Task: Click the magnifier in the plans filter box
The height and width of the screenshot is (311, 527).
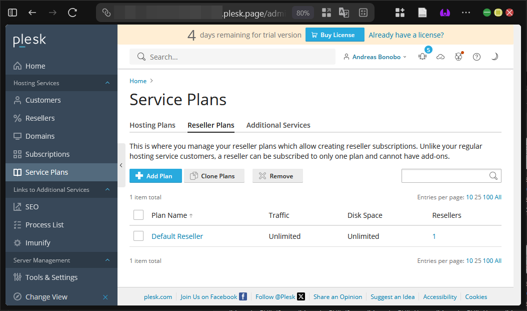Action: 493,176
